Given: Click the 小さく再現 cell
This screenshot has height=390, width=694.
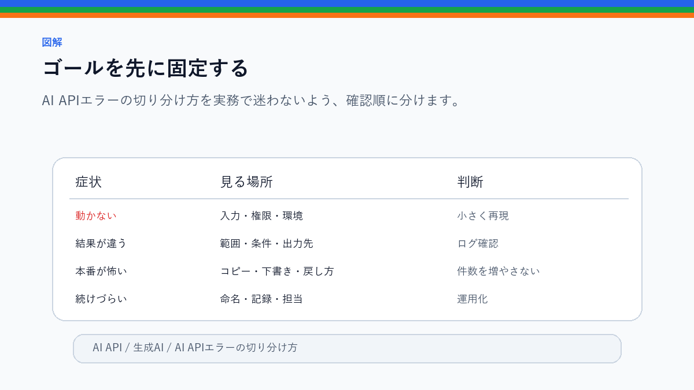Looking at the screenshot, I should (x=483, y=216).
